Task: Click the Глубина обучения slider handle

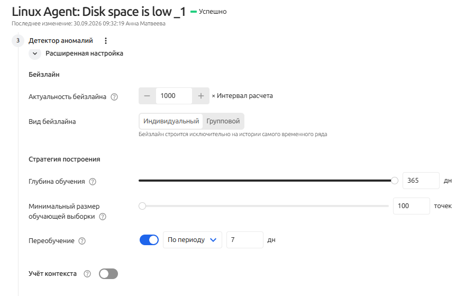Action: tap(395, 181)
